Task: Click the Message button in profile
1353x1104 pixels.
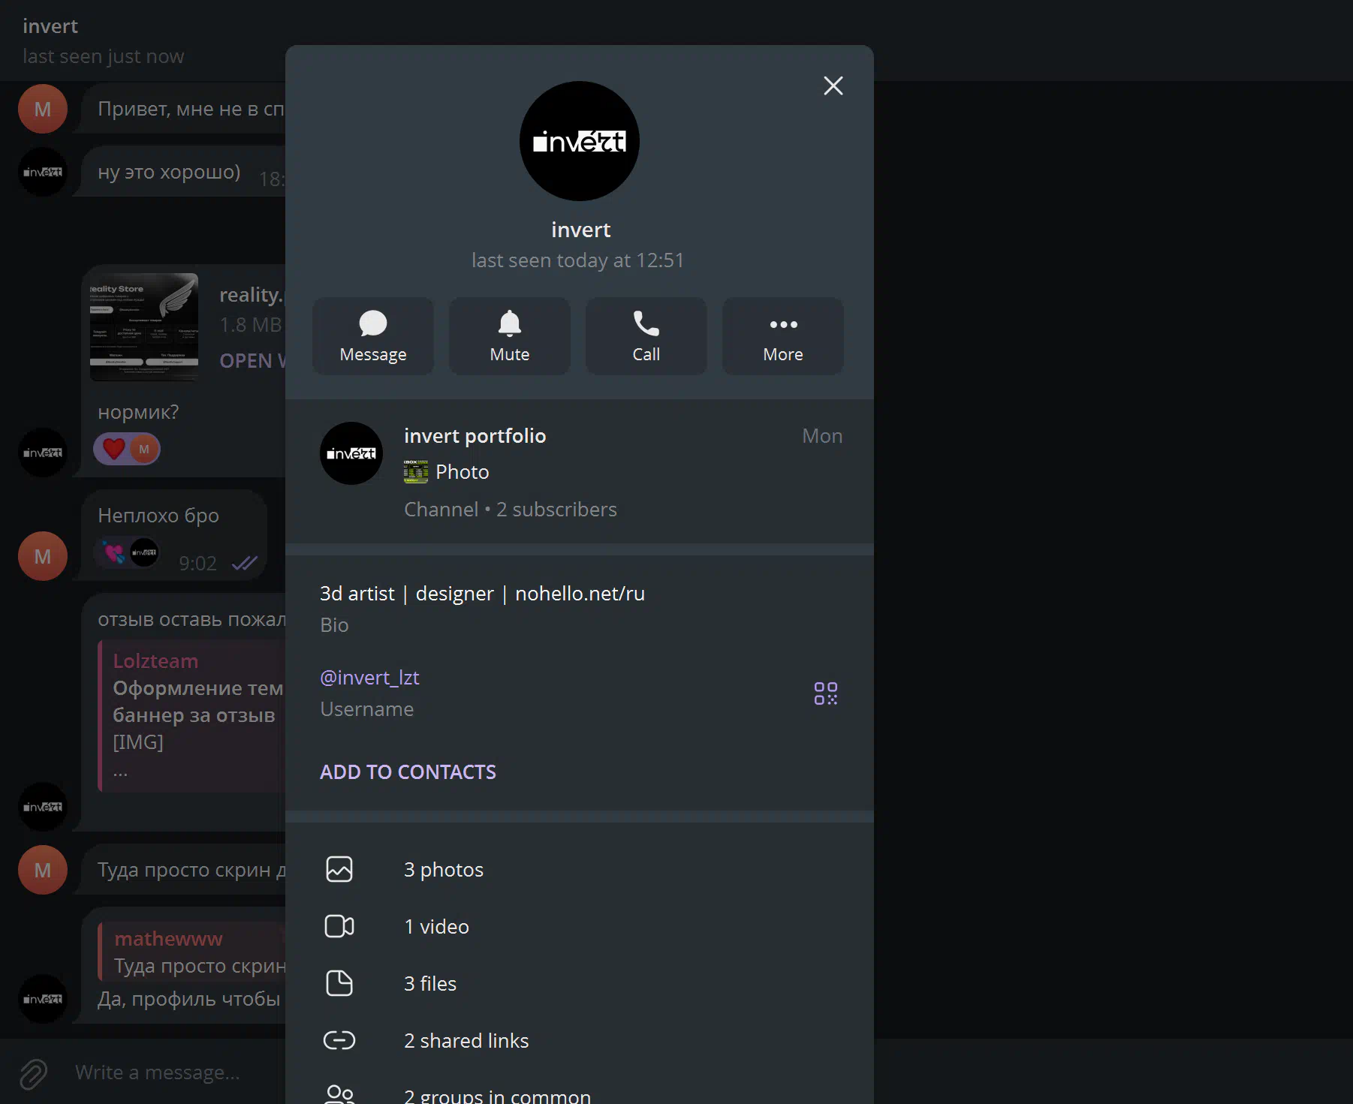Action: coord(373,336)
